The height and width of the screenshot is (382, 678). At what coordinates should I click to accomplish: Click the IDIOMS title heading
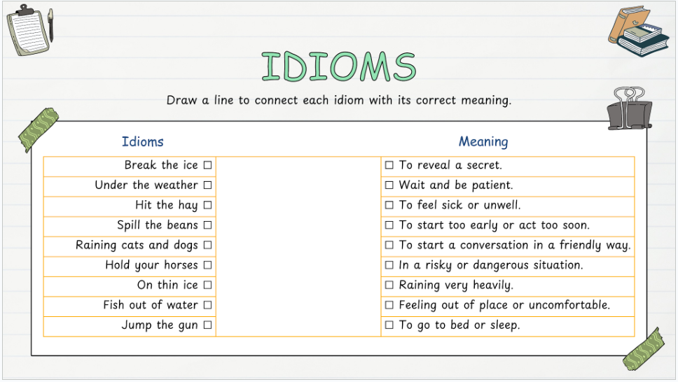tap(339, 67)
